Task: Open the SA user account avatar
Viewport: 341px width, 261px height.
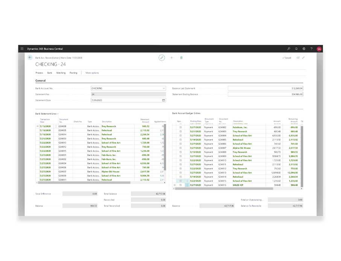Action: click(319, 49)
